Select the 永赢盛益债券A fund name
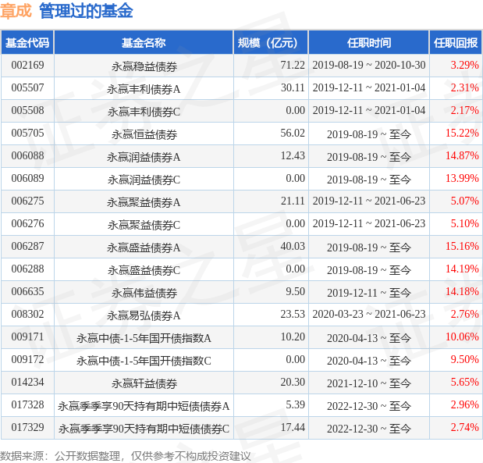 144,247
